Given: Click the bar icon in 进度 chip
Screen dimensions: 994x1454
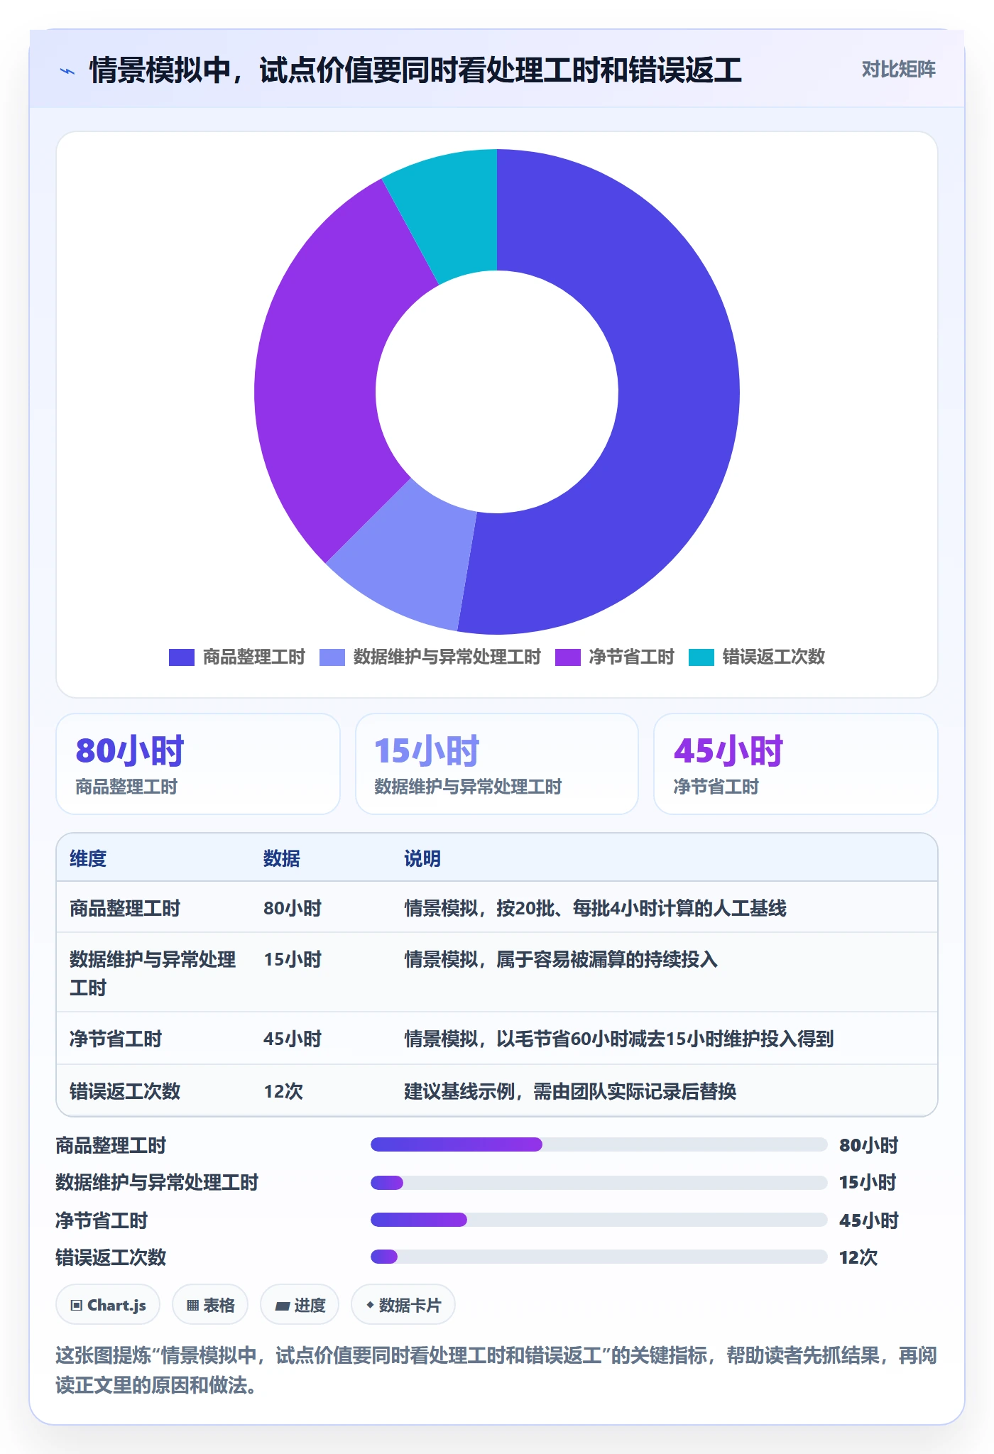Looking at the screenshot, I should pos(282,1306).
